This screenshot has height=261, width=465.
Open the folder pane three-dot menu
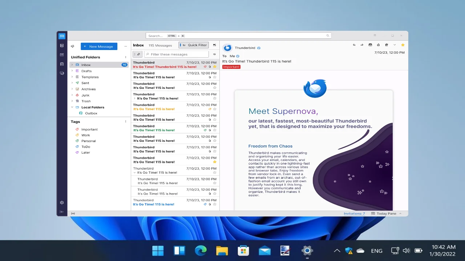point(126,46)
